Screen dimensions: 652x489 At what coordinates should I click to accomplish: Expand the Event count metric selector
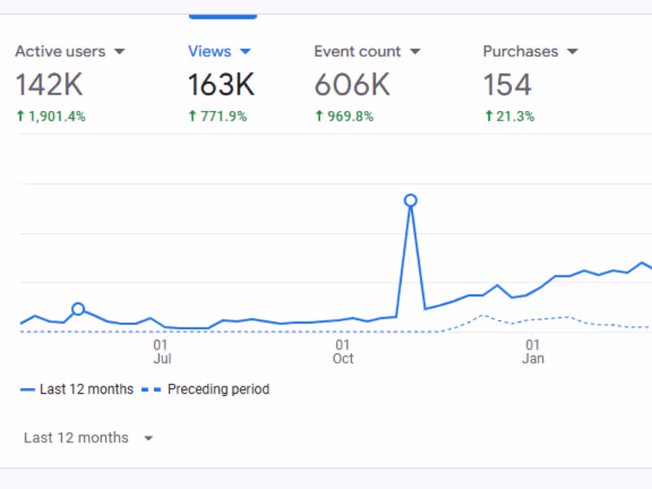pos(416,51)
